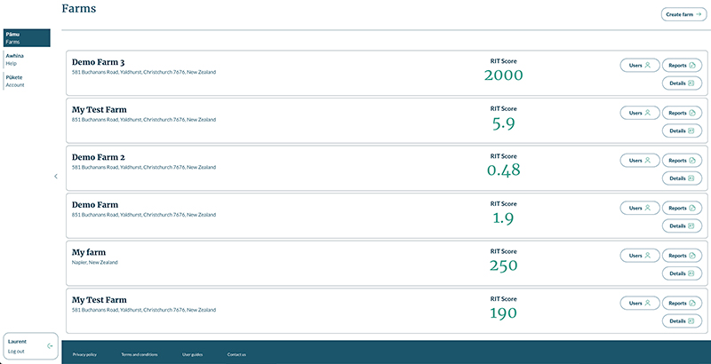Viewport: 711px width, 364px height.
Task: Click the RIT score value 2000
Action: (x=503, y=75)
